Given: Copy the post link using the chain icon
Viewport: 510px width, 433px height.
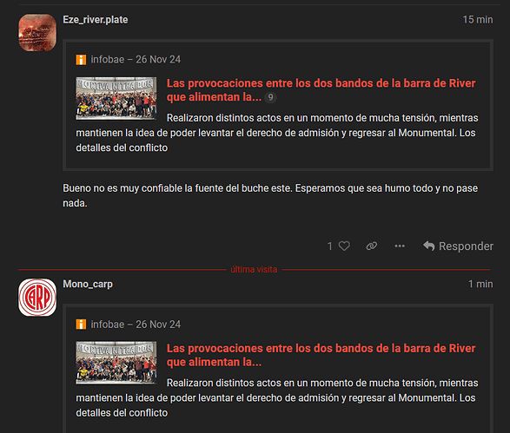Looking at the screenshot, I should pos(372,246).
